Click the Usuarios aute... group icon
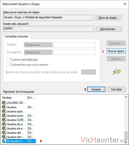 [4, 111]
